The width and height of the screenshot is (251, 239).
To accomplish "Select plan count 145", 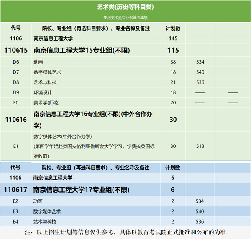I will click(173, 38).
